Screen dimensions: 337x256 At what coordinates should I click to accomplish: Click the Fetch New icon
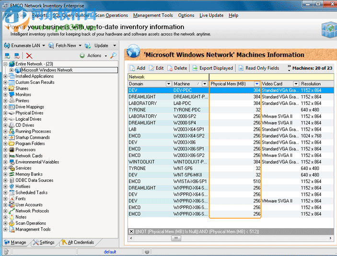tap(51, 45)
